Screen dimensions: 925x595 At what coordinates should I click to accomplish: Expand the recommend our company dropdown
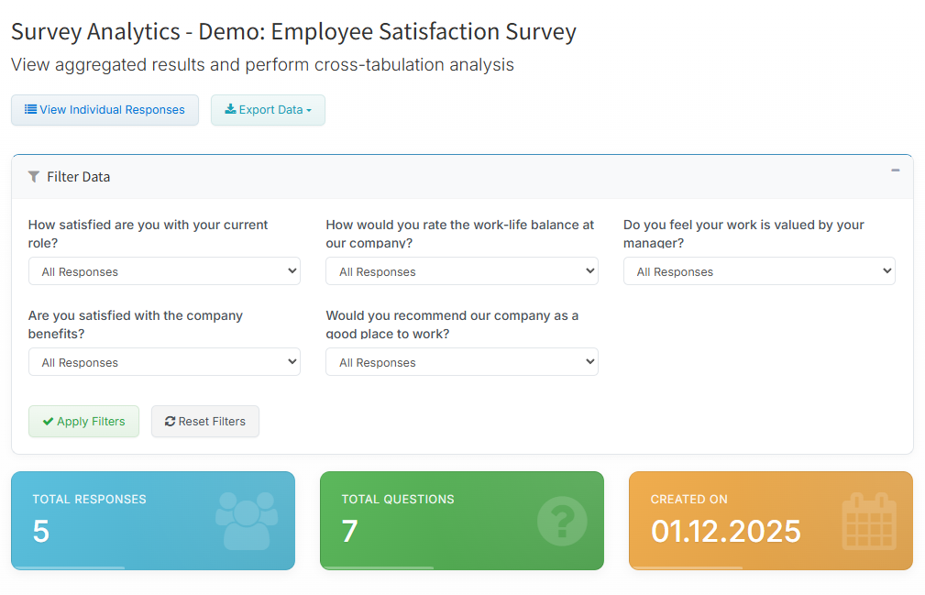[461, 362]
